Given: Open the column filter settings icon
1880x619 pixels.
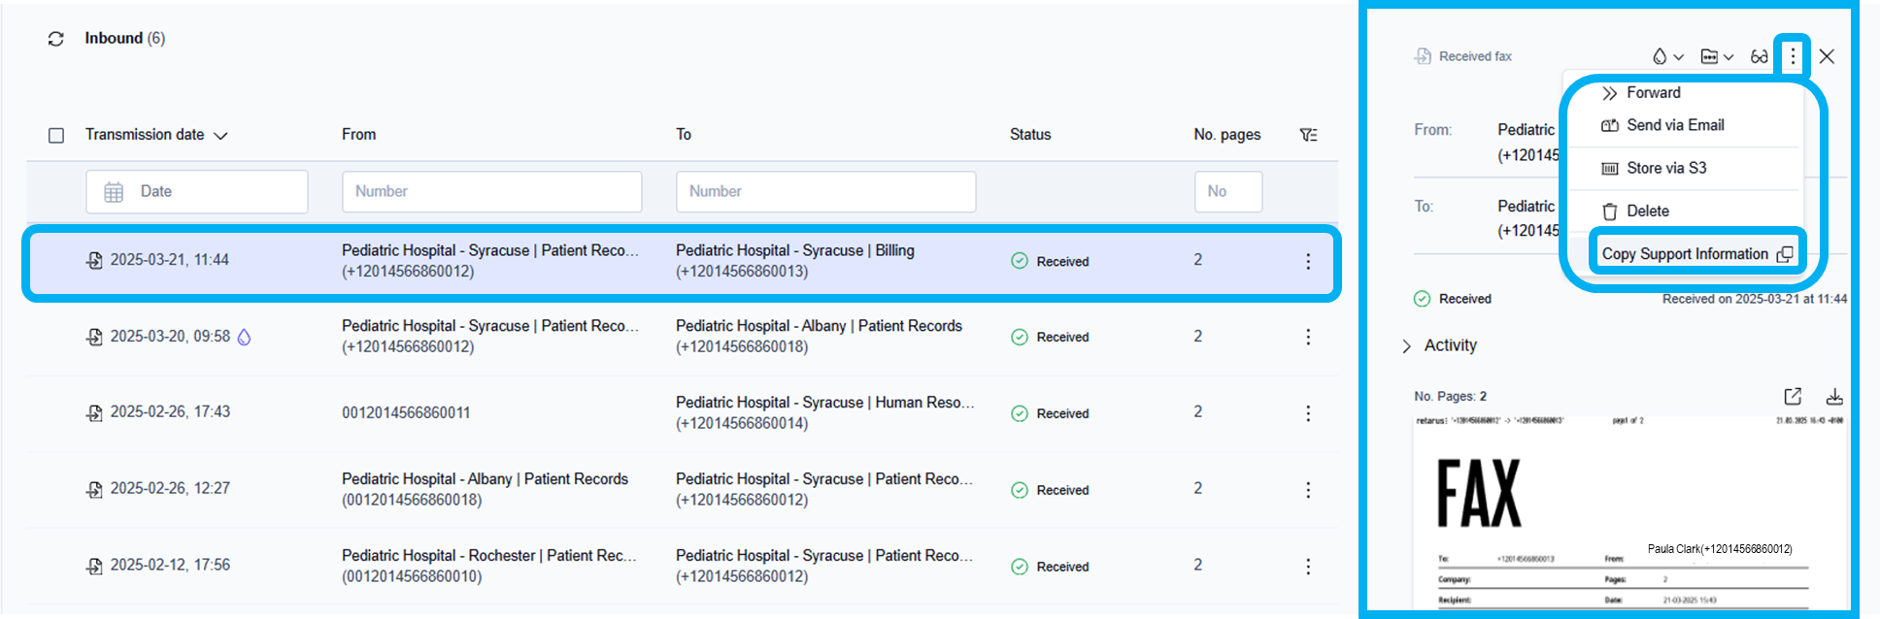Looking at the screenshot, I should [x=1308, y=135].
